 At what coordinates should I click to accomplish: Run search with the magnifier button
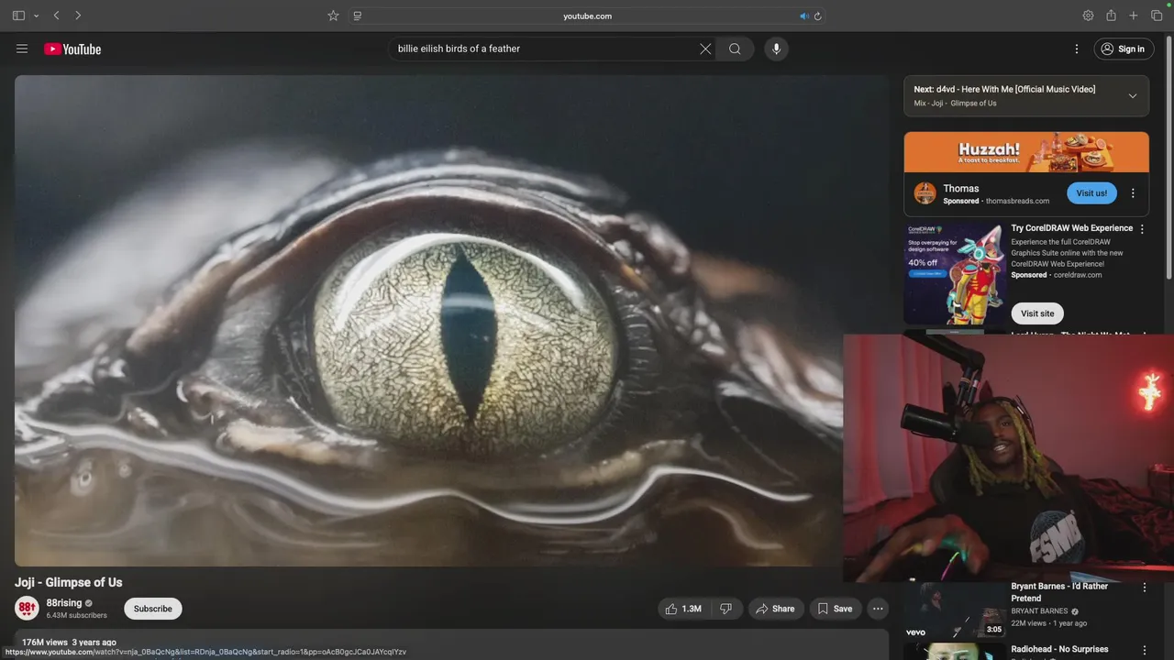click(x=735, y=49)
